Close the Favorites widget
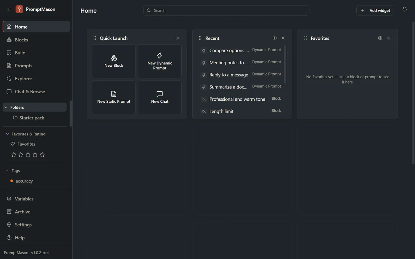The image size is (415, 259). tap(388, 38)
